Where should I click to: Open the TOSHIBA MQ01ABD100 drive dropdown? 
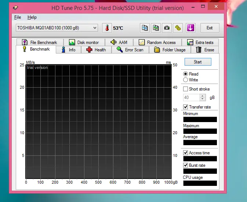tap(57, 28)
